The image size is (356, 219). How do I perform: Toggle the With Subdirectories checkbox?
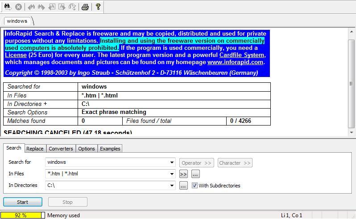(195, 186)
